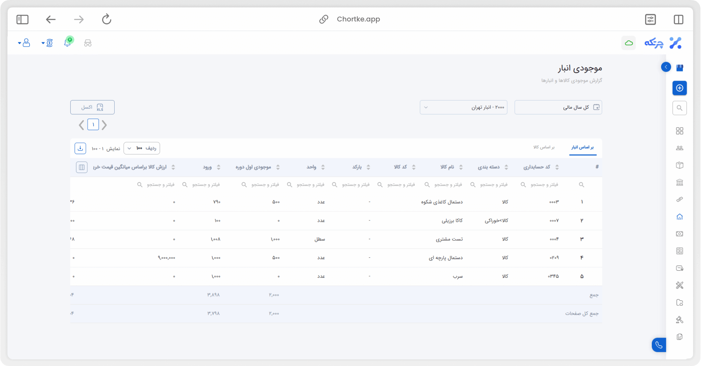Image resolution: width=701 pixels, height=366 pixels.
Task: Open the column settings icon in table header
Action: tap(82, 167)
